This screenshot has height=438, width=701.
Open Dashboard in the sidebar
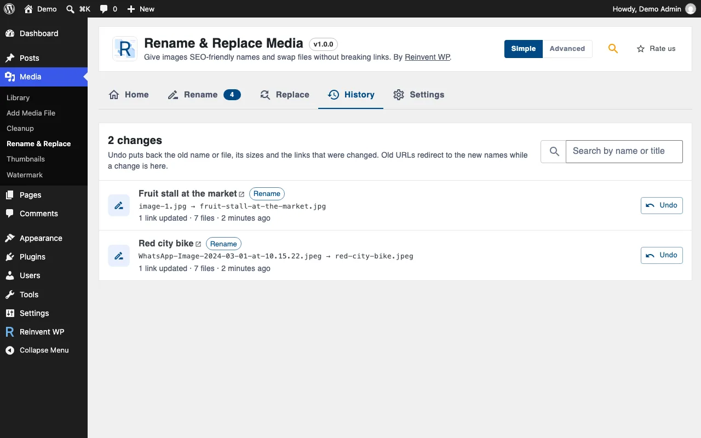tap(44, 33)
